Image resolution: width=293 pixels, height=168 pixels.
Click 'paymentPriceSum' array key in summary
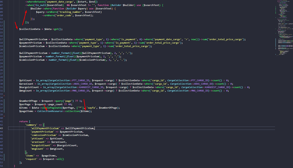[x=42, y=131]
